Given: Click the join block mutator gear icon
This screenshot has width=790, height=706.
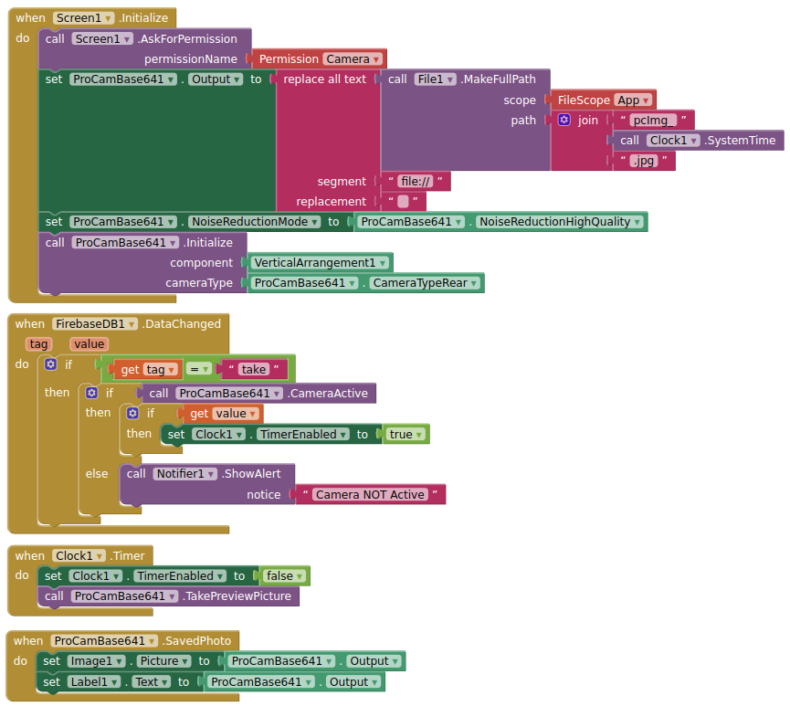Looking at the screenshot, I should pyautogui.click(x=564, y=120).
